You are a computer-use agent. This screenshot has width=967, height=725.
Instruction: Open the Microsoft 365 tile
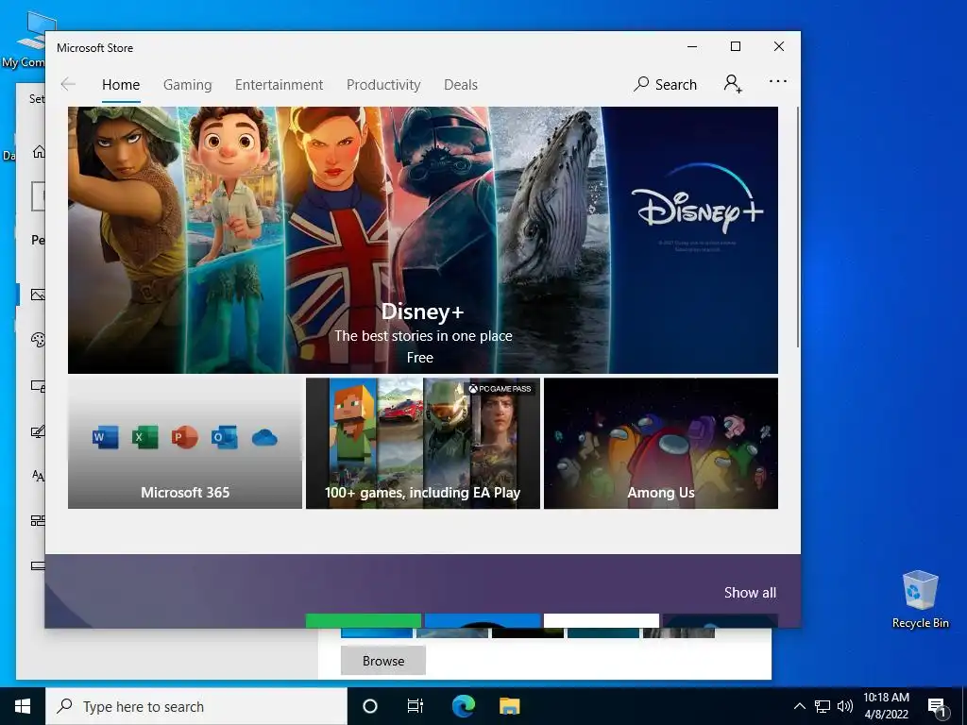(x=185, y=444)
